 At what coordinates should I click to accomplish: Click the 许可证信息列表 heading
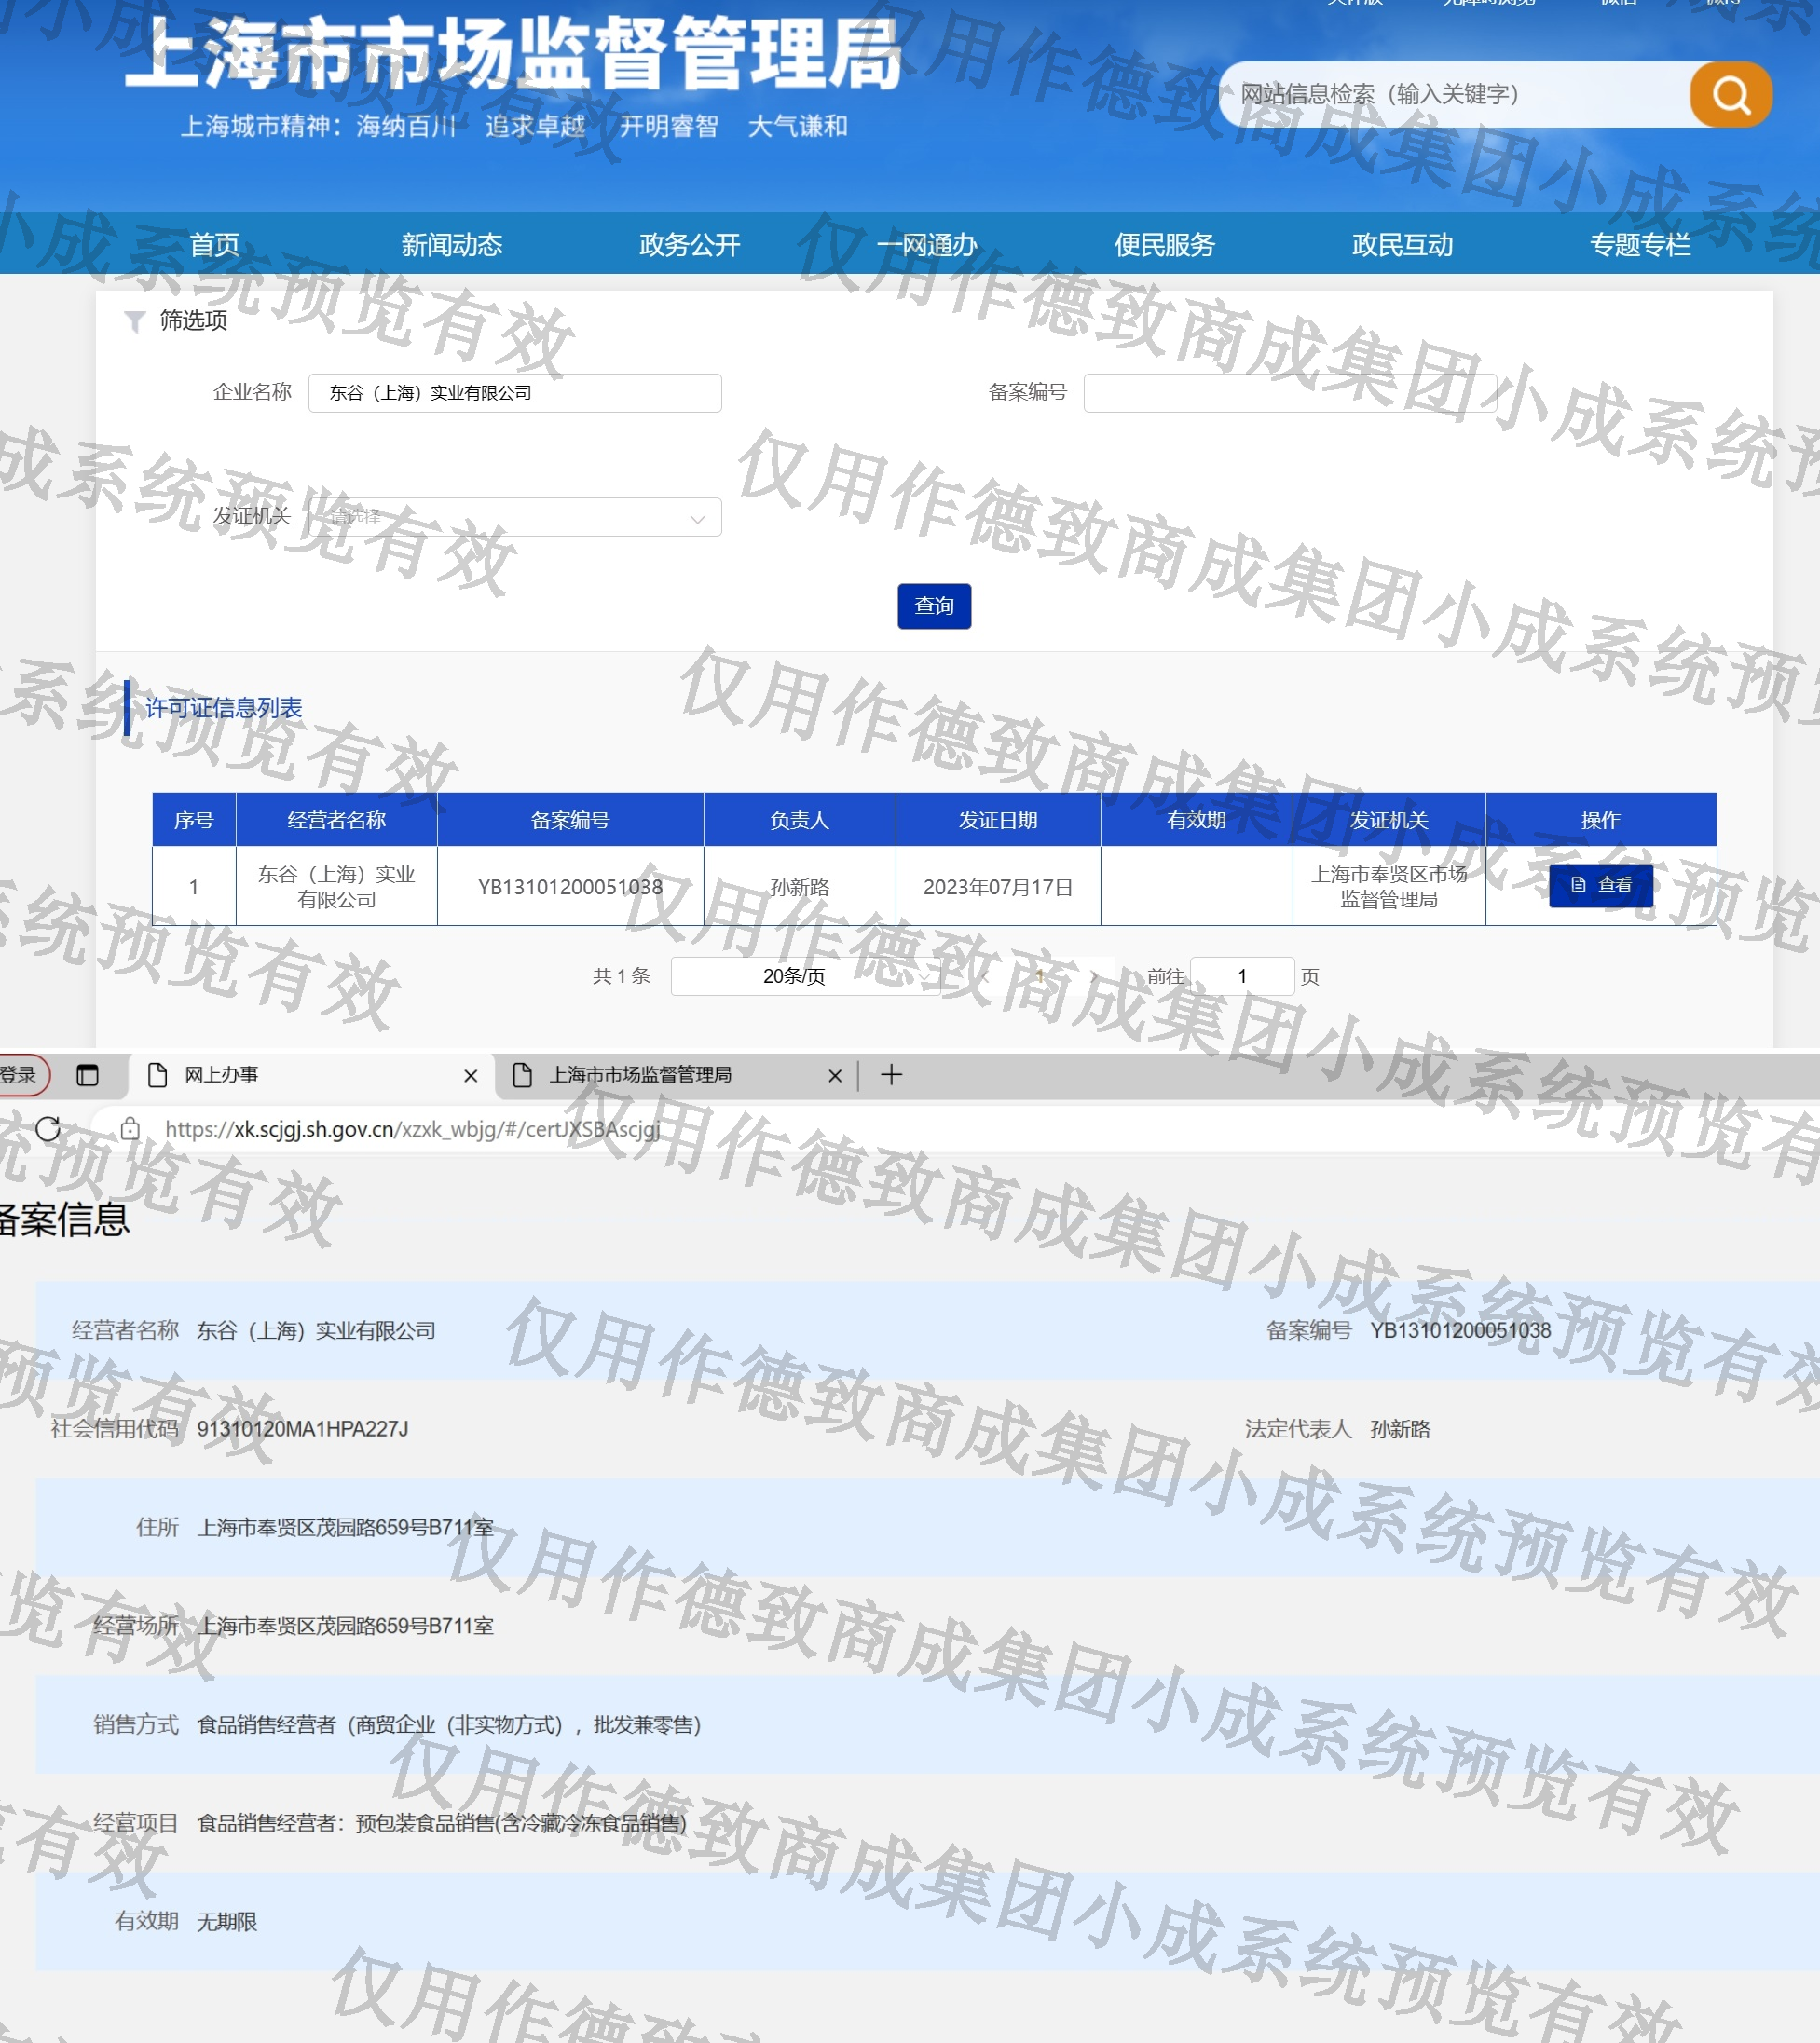224,708
